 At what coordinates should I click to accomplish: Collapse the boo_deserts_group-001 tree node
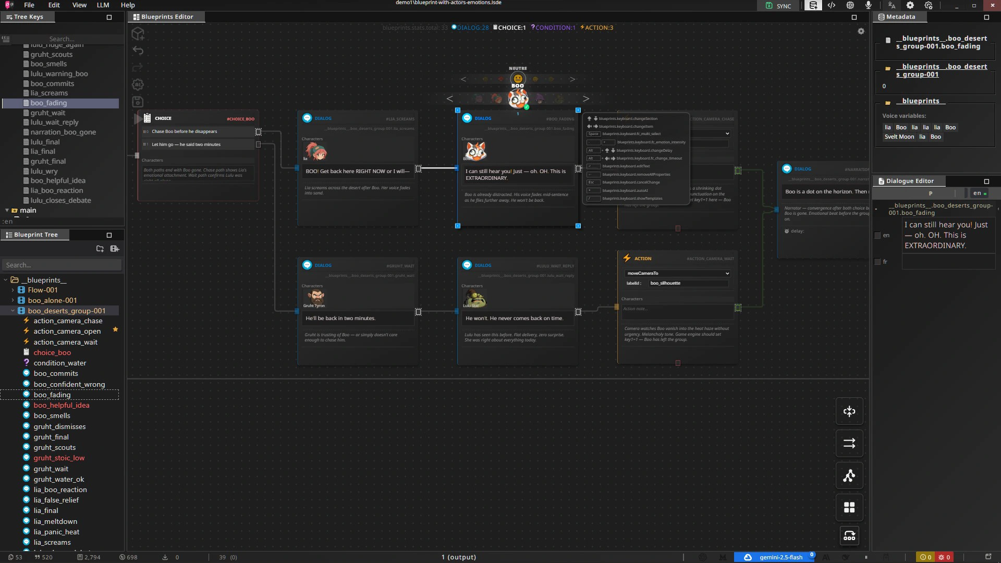pyautogui.click(x=13, y=311)
